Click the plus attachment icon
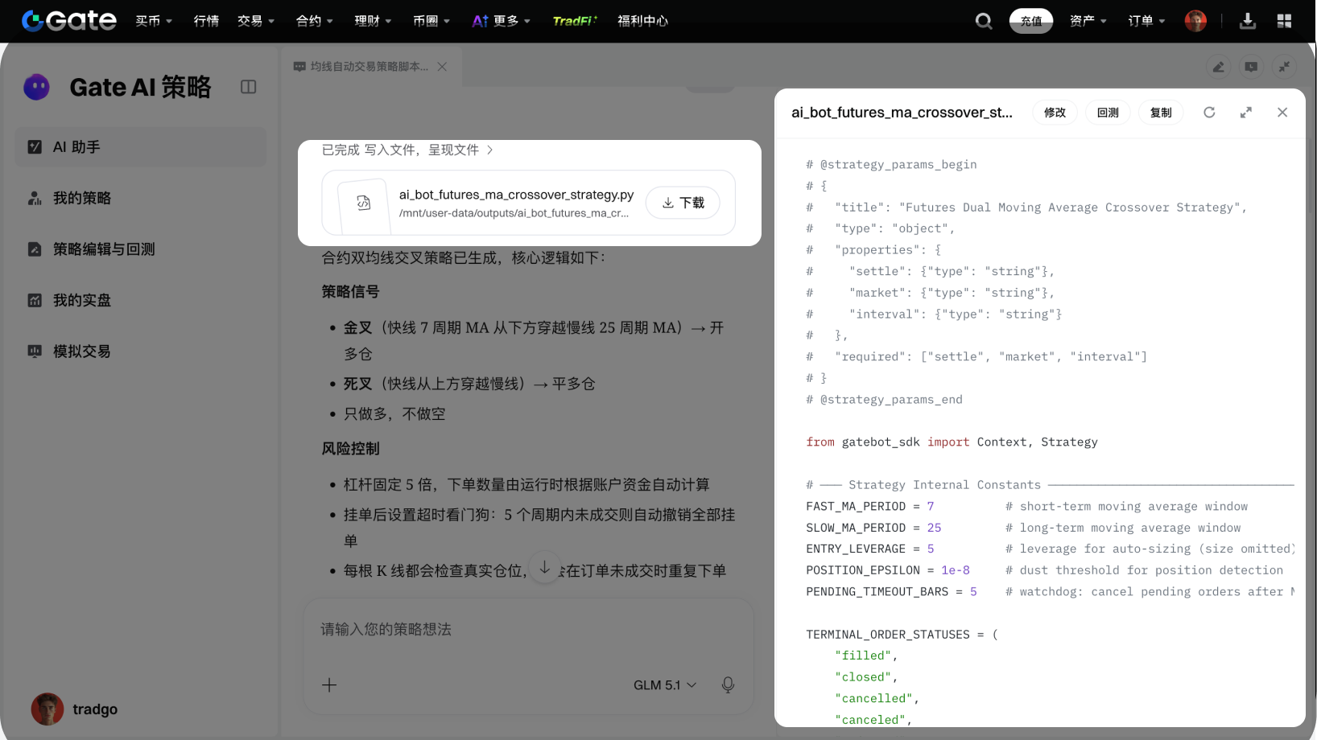 (329, 685)
